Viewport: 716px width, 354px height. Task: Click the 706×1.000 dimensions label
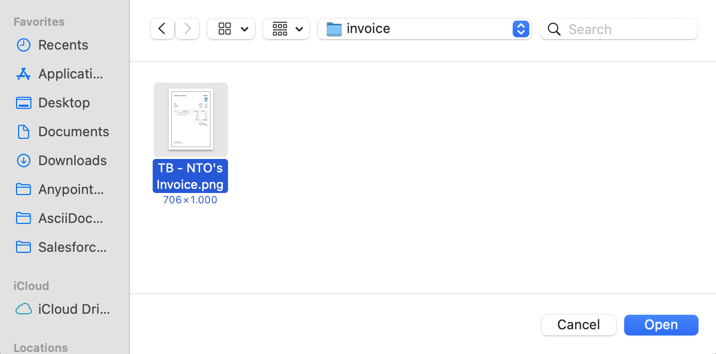(x=190, y=200)
